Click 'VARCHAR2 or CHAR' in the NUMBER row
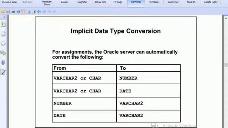 tap(77, 78)
